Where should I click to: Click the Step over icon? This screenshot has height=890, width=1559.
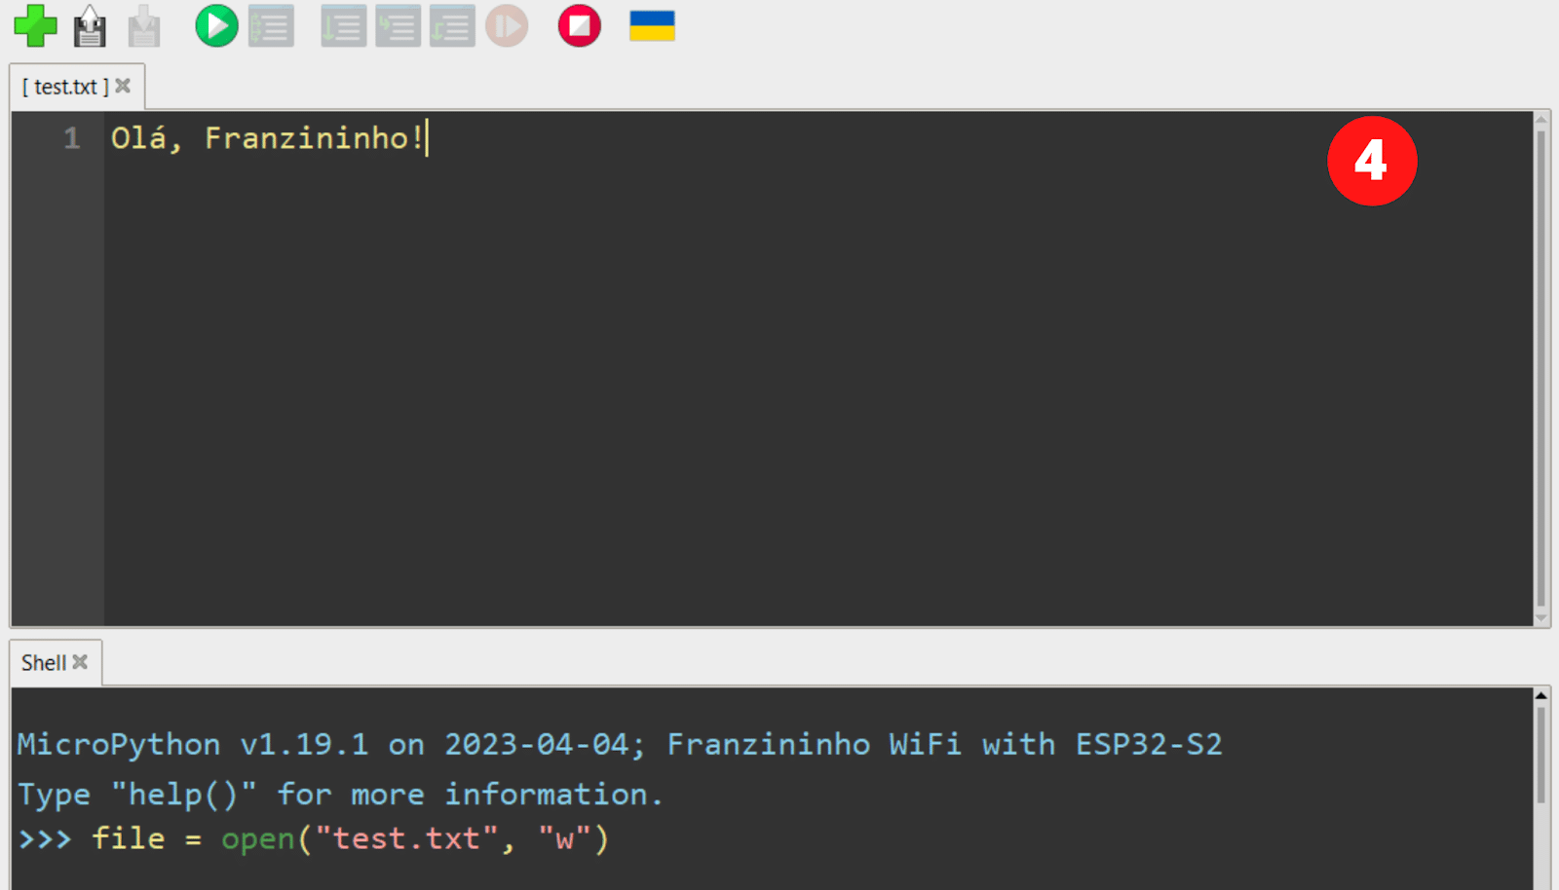tap(344, 26)
